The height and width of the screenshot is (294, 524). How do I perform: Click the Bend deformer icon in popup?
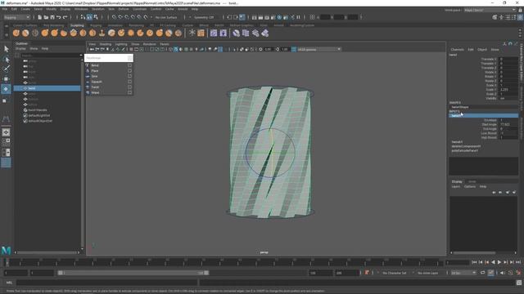[88, 65]
